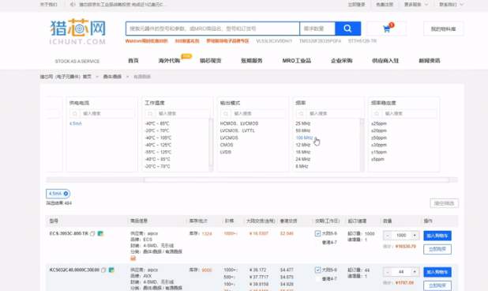Click 立即登录 link in top bar
Viewport: 488px width, 291px height.
pyautogui.click(x=356, y=5)
